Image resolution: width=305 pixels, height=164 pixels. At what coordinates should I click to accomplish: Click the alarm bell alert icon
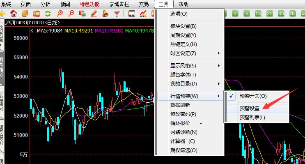[x=105, y=14]
